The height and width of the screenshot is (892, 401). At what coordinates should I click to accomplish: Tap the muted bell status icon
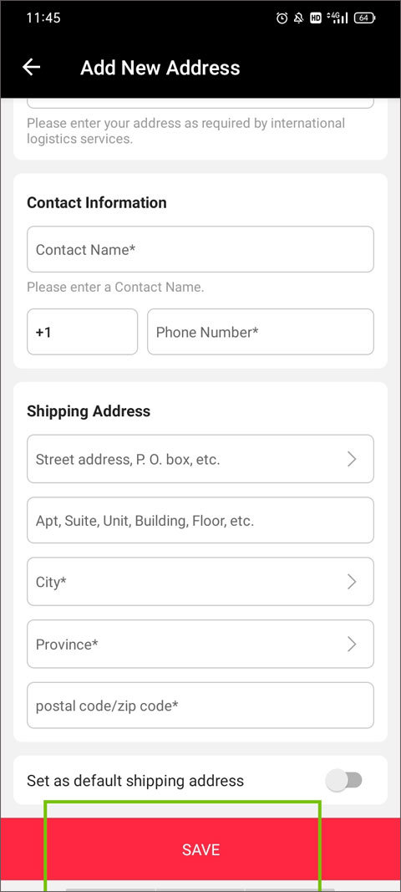click(298, 18)
